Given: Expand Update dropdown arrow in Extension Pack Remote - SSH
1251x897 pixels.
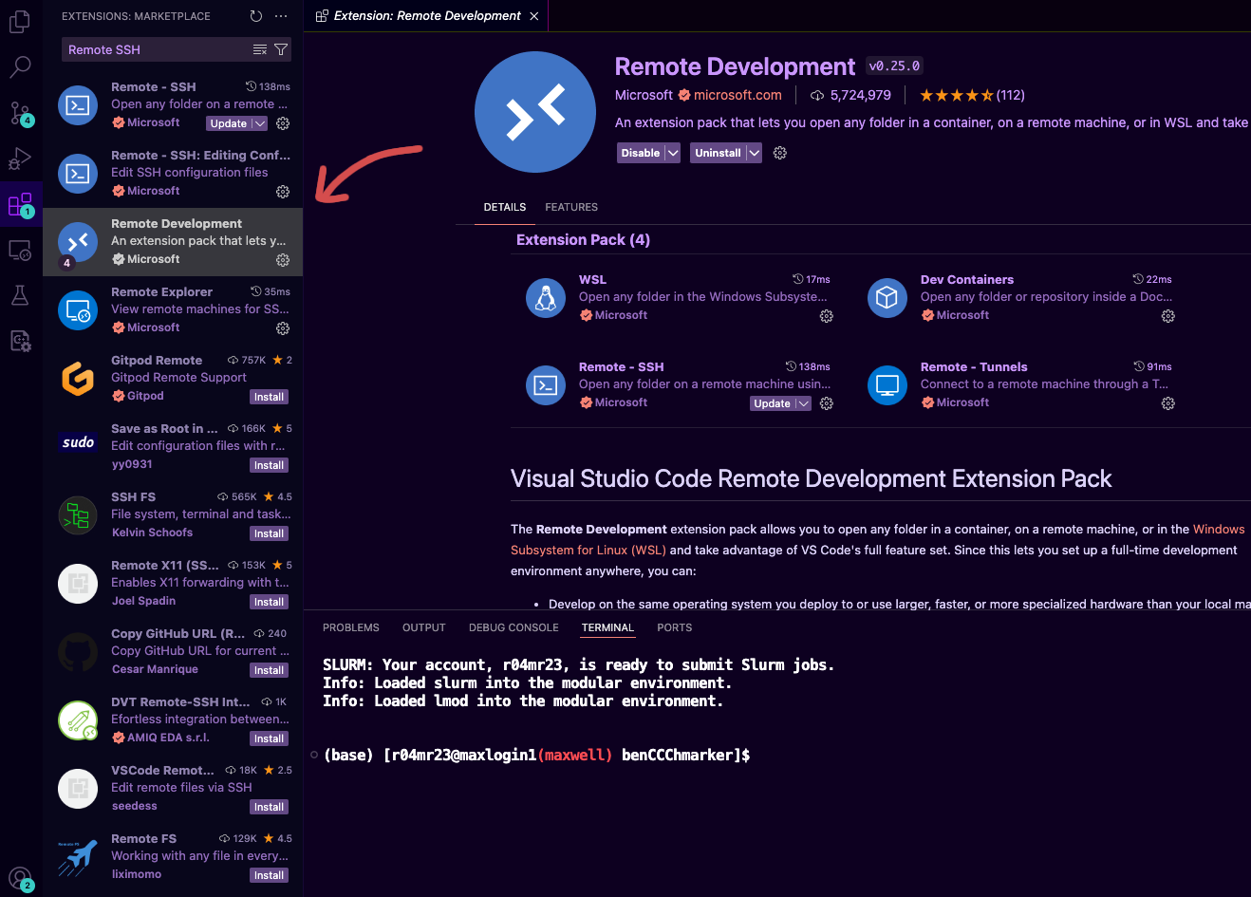Looking at the screenshot, I should 803,403.
